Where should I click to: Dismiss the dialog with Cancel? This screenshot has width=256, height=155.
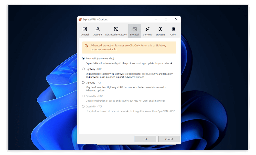[169, 139]
